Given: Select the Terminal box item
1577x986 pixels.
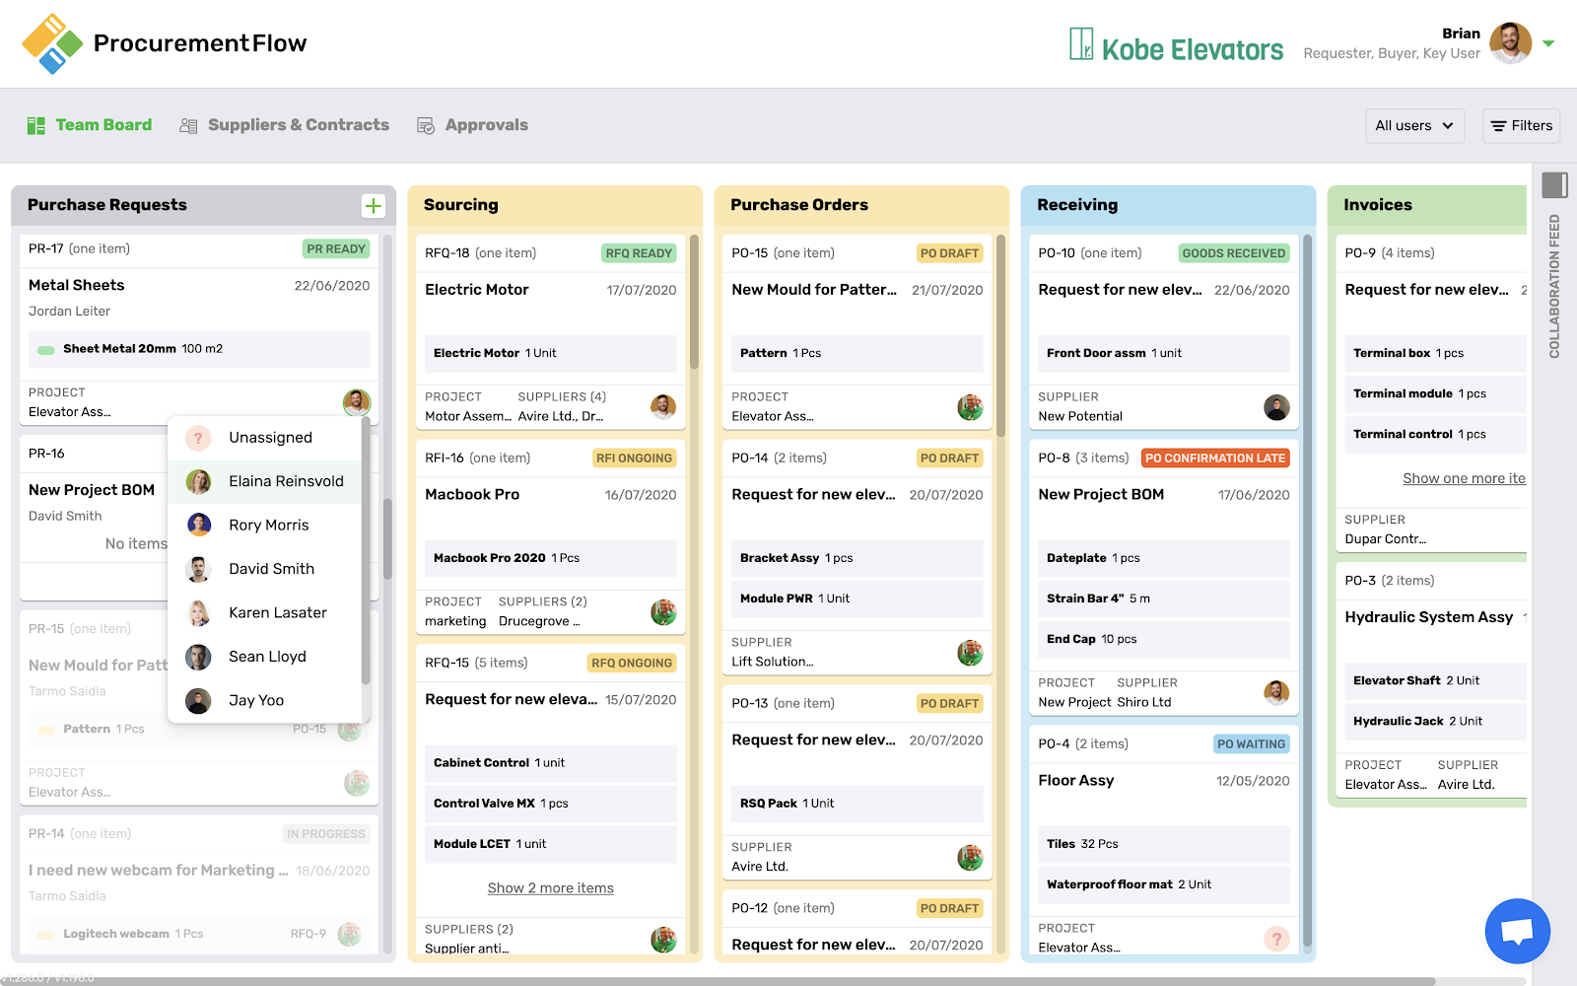Looking at the screenshot, I should click(x=1436, y=353).
